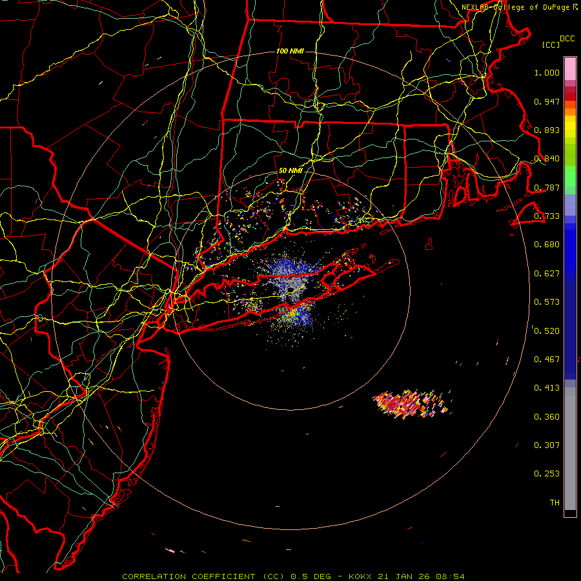Click the TH threshold label on the legend

click(x=555, y=503)
